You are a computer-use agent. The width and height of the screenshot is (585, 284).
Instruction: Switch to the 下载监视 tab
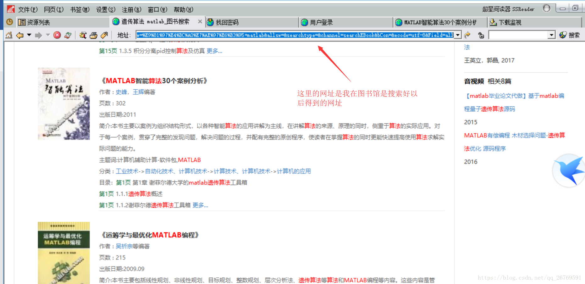click(535, 22)
